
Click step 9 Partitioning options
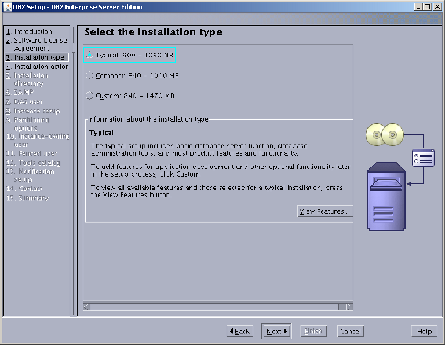click(28, 124)
